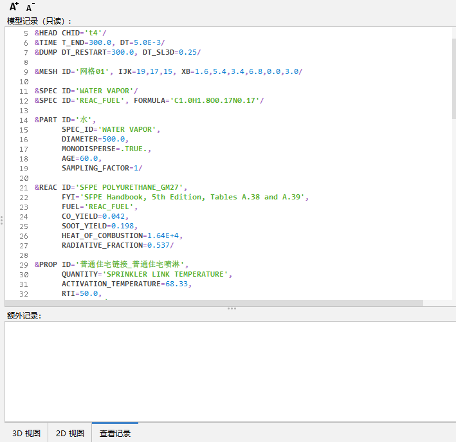456x442 pixels.
Task: Click the splitter handle above 额外记录
Action: (231, 309)
